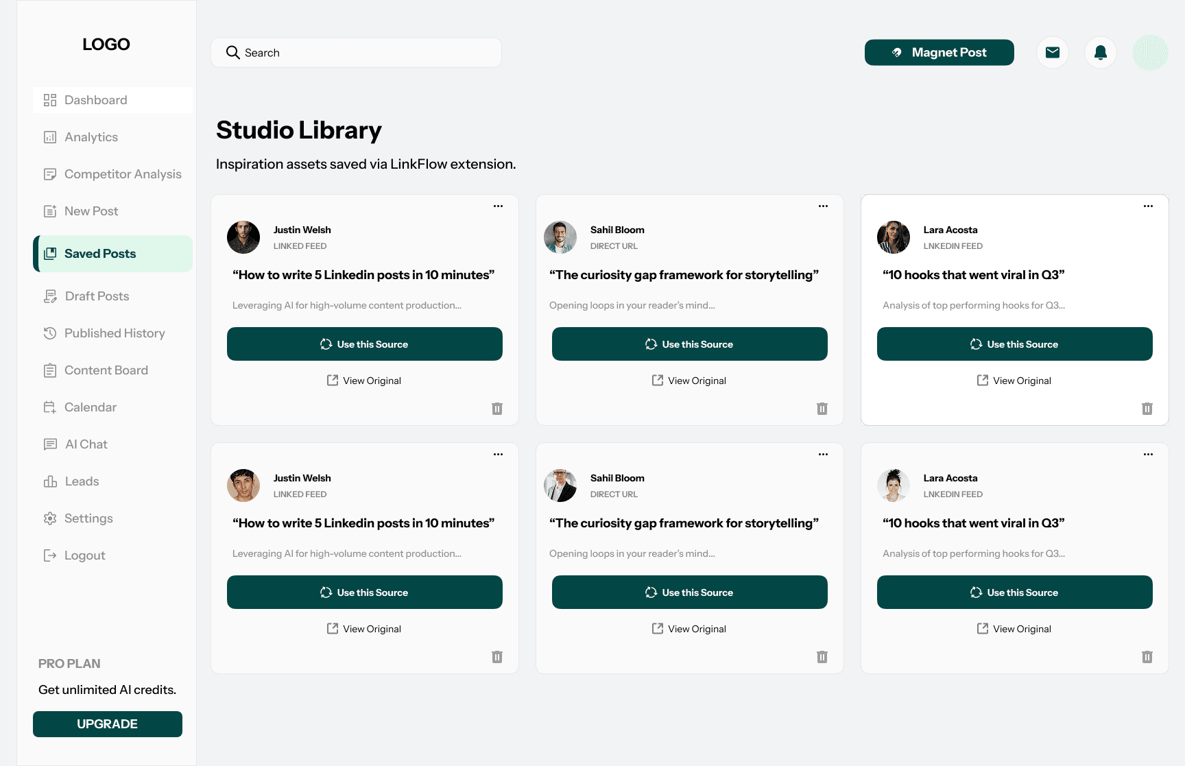Click the Magnet Post button
Image resolution: width=1185 pixels, height=766 pixels.
939,53
